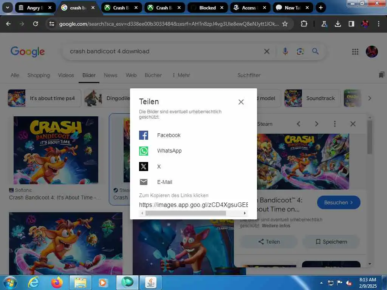Viewport: 387px width, 290px height.
Task: Open Softonic Crash Bandicoot 4 thumbnail
Action: 56,150
